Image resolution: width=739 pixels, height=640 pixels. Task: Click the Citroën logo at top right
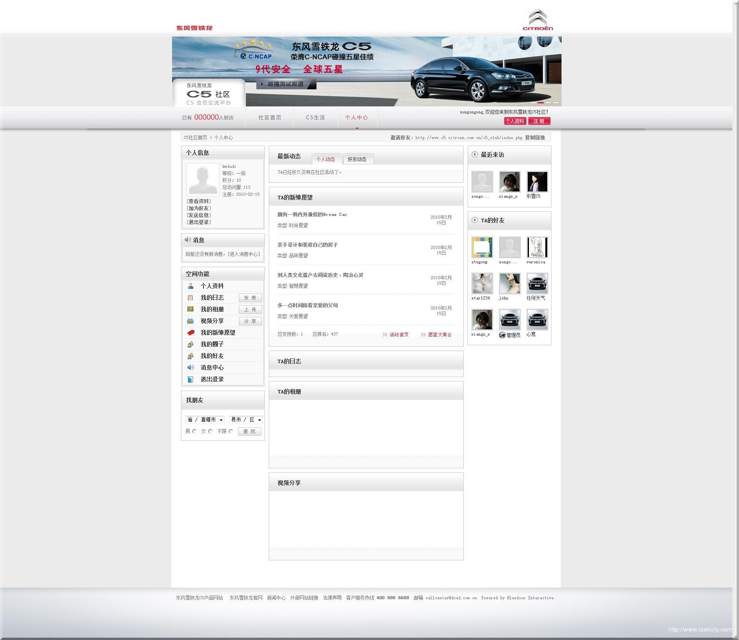[538, 20]
